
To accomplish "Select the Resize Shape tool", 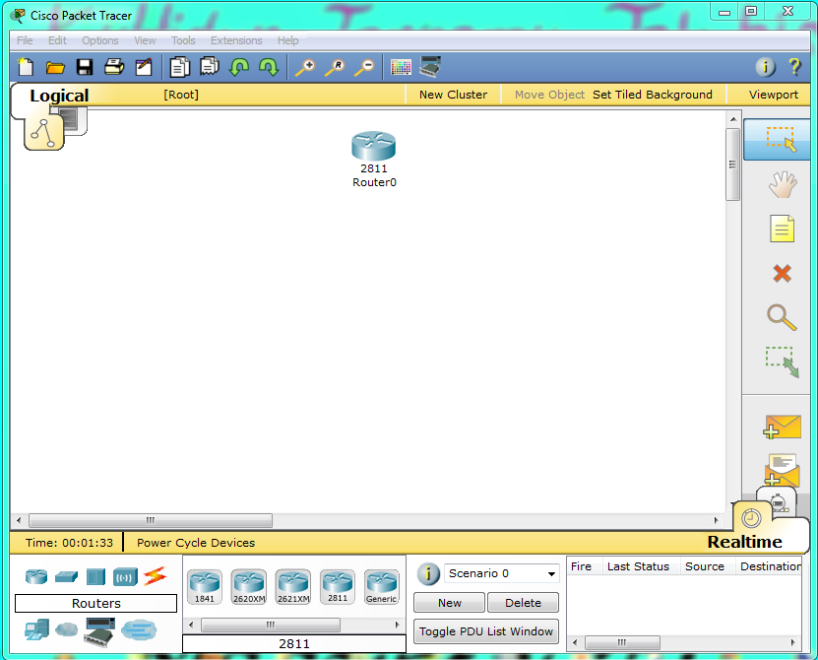I will tap(782, 362).
